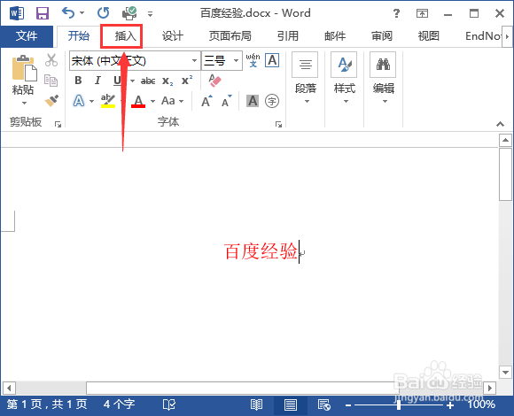Open font color dropdown arrow

coord(152,101)
